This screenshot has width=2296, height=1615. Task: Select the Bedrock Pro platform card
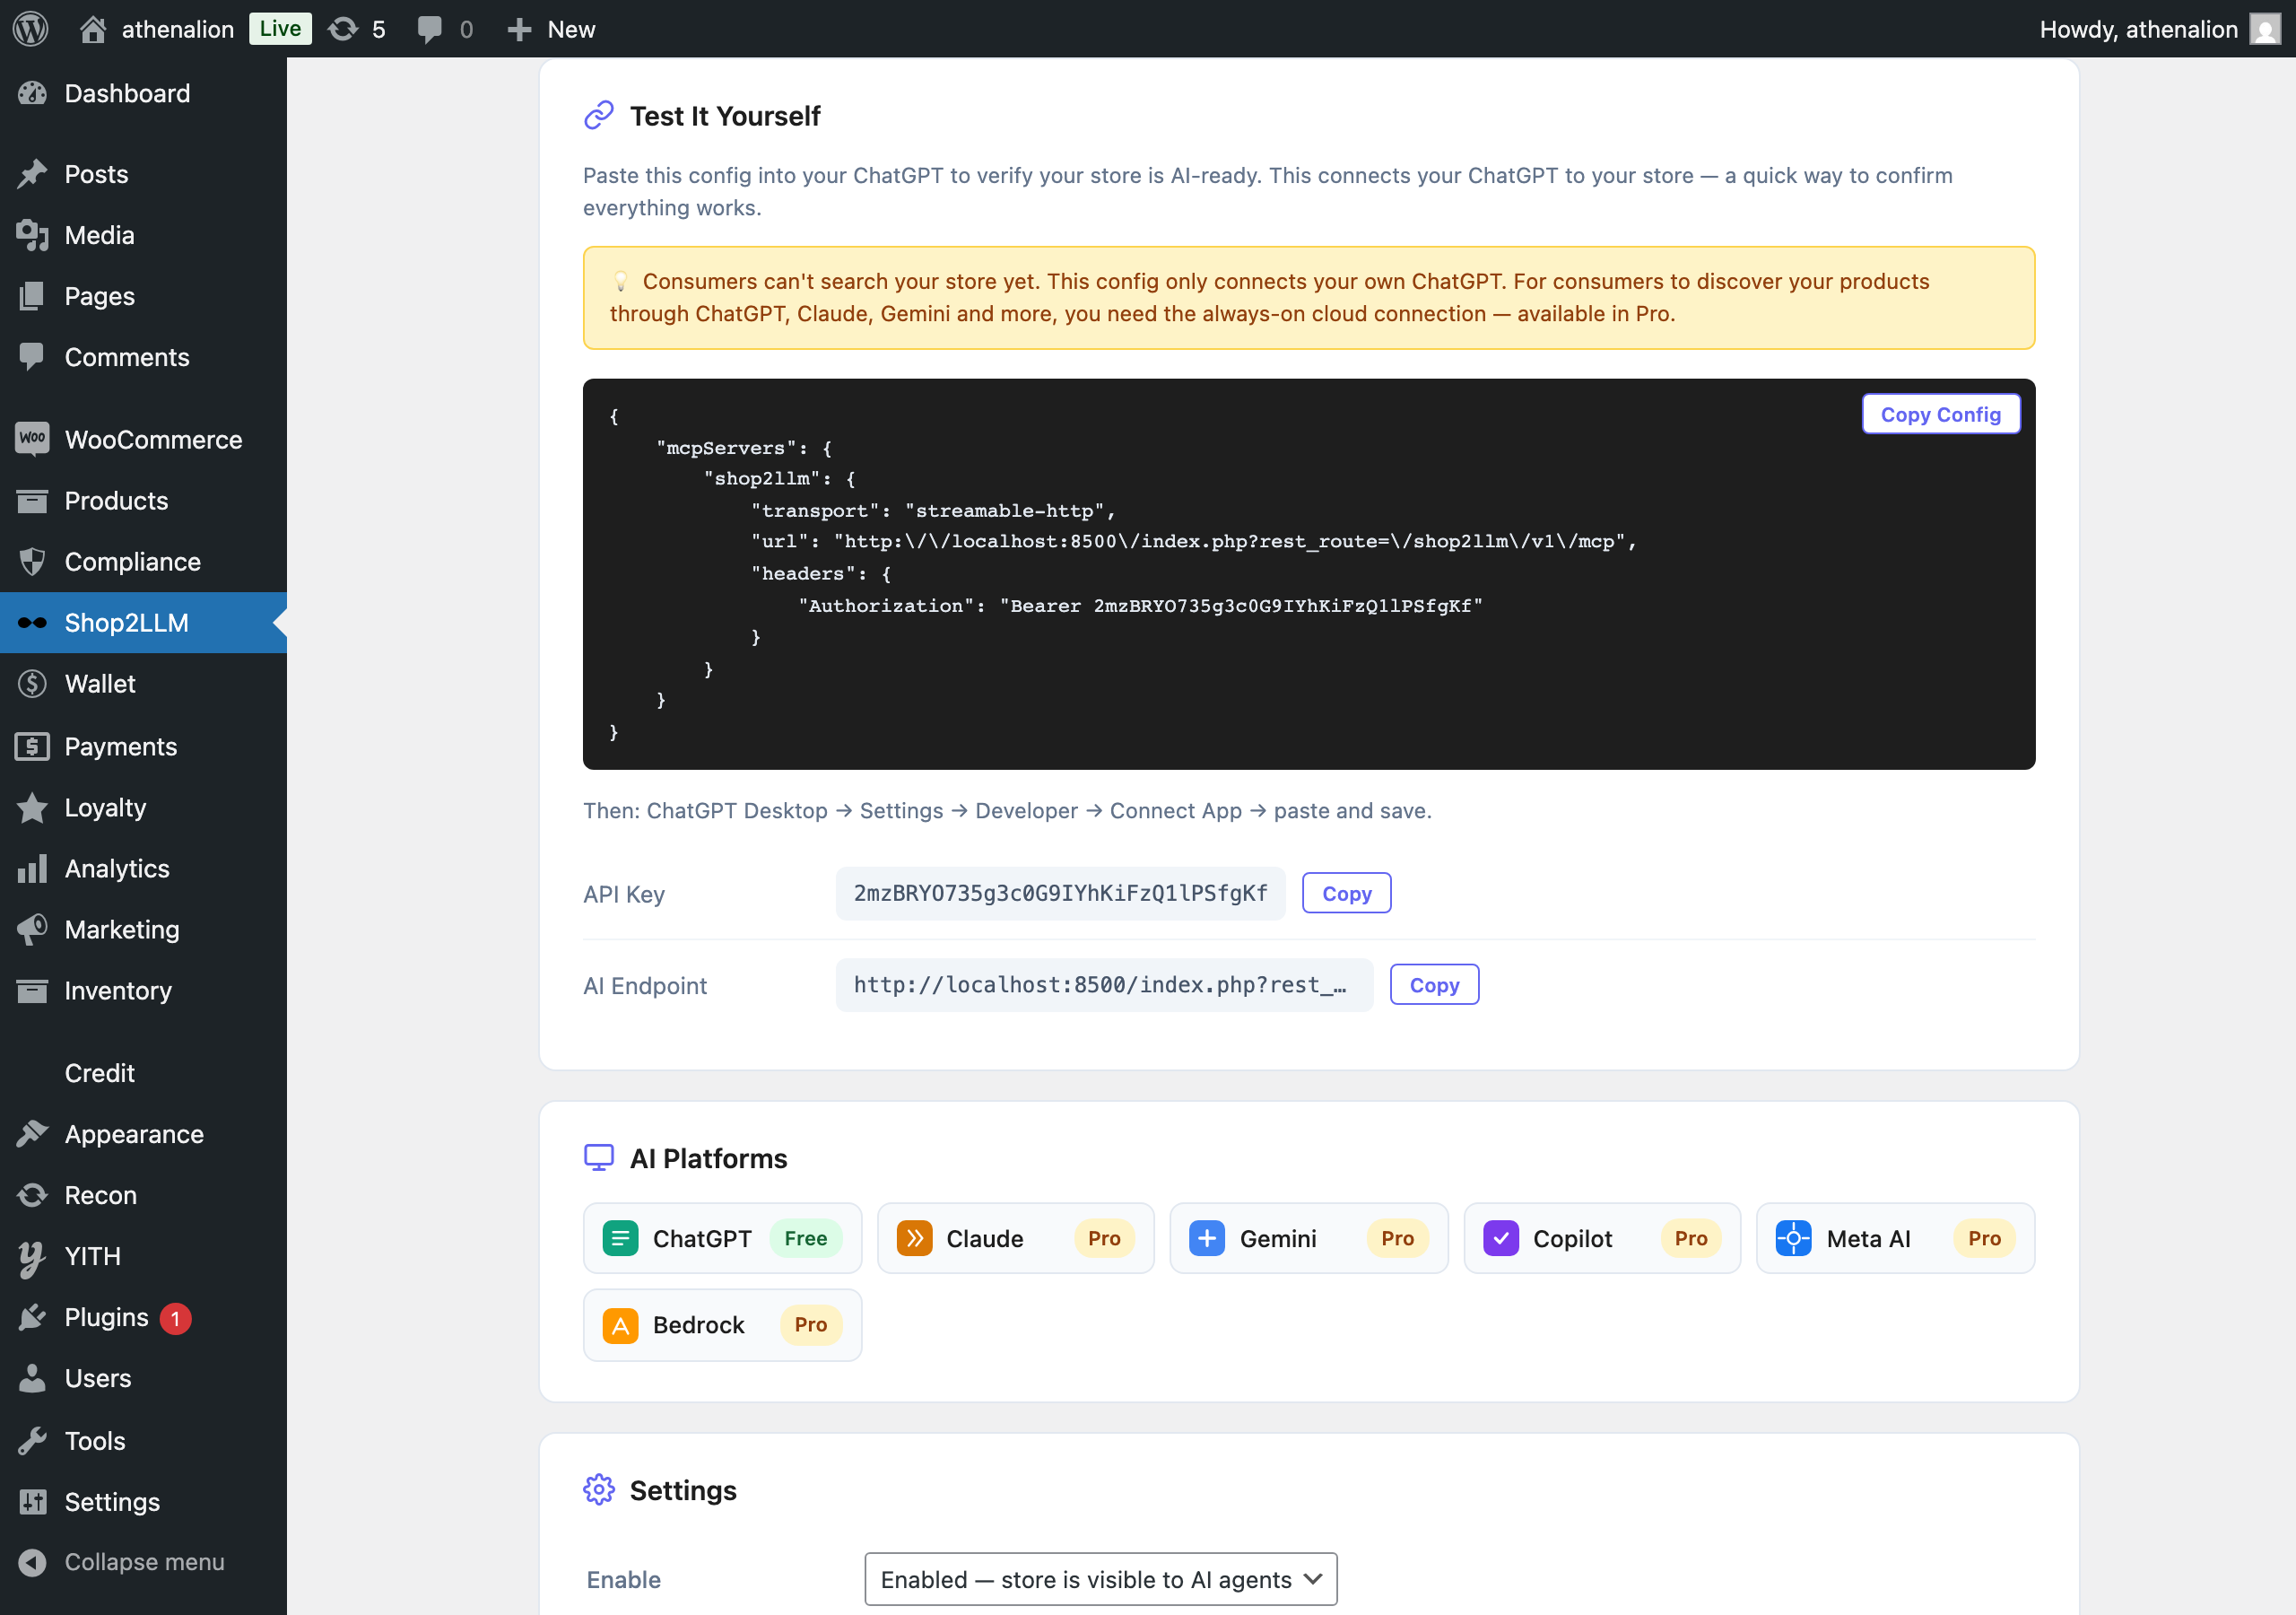[x=722, y=1325]
